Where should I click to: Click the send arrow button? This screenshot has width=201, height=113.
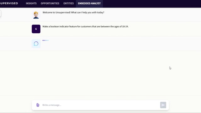(163, 105)
